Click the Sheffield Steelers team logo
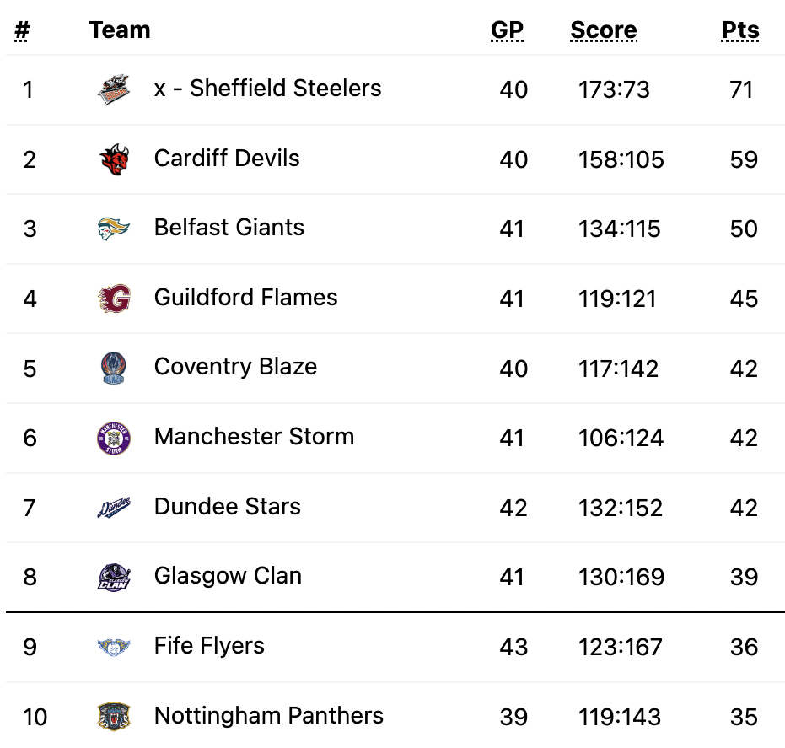 114,89
